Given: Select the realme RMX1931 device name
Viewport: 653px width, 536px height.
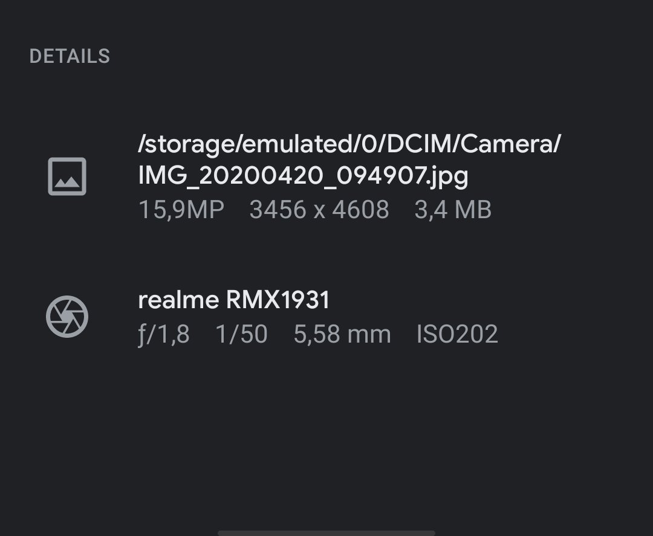Looking at the screenshot, I should (x=234, y=300).
